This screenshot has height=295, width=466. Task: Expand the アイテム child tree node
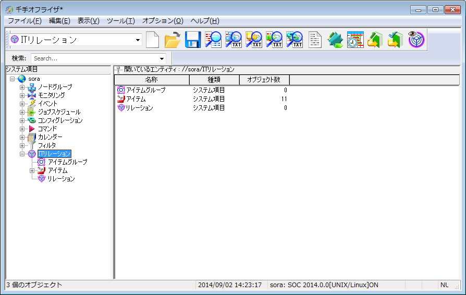pos(32,170)
